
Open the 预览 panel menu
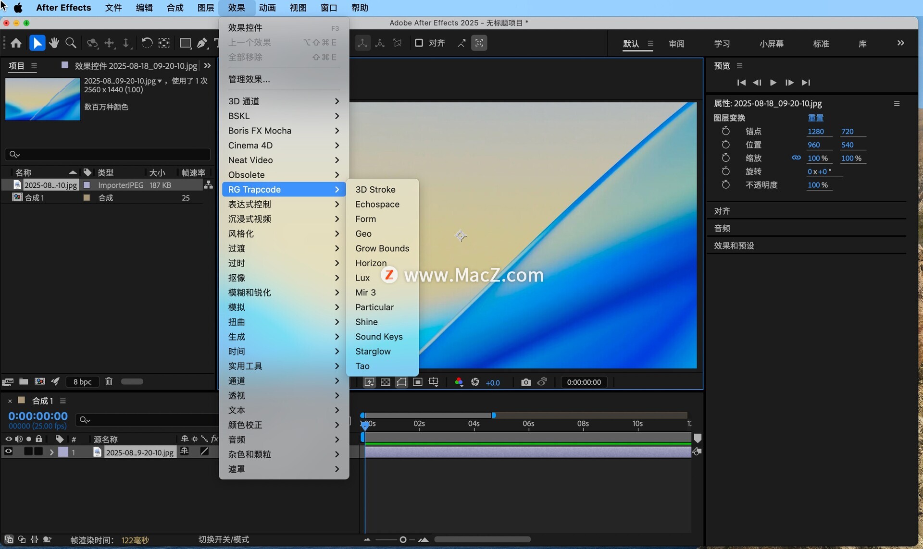click(x=740, y=66)
